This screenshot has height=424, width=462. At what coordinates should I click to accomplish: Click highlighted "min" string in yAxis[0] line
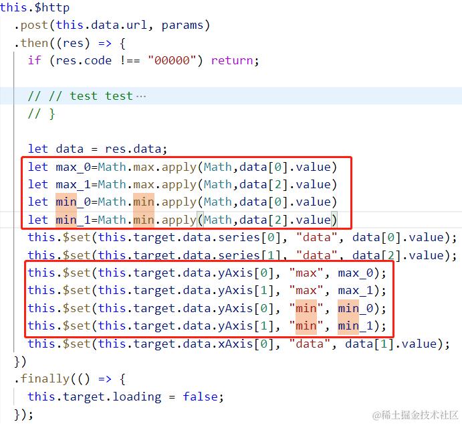[x=306, y=309]
